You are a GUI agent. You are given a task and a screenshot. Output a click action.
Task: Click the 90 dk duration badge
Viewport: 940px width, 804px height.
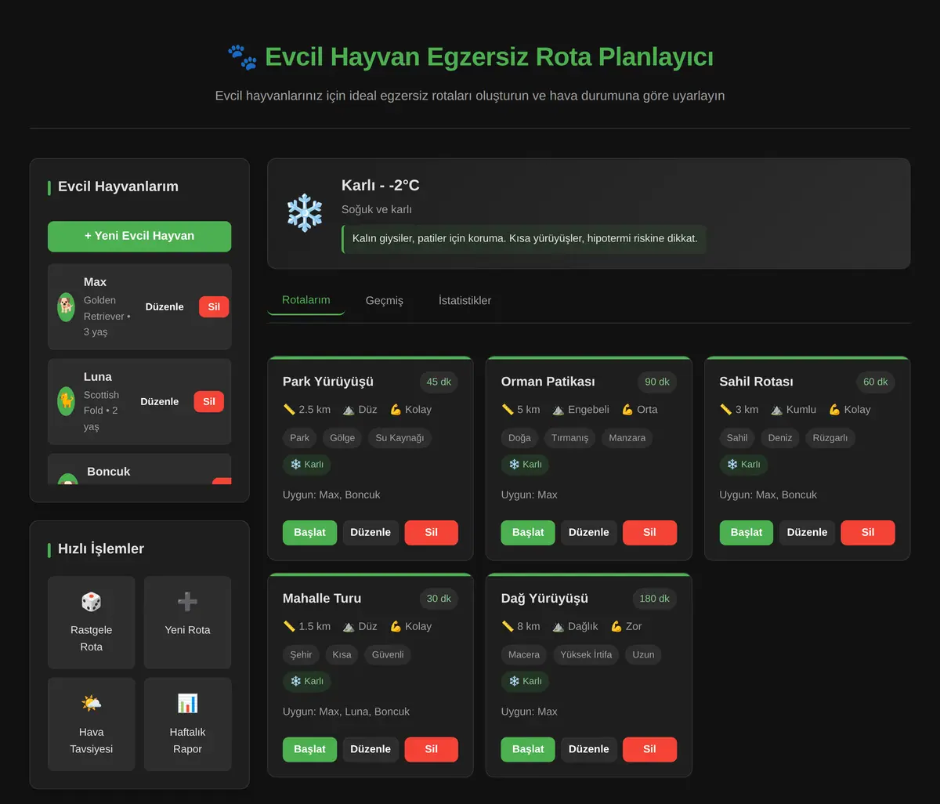[657, 382]
